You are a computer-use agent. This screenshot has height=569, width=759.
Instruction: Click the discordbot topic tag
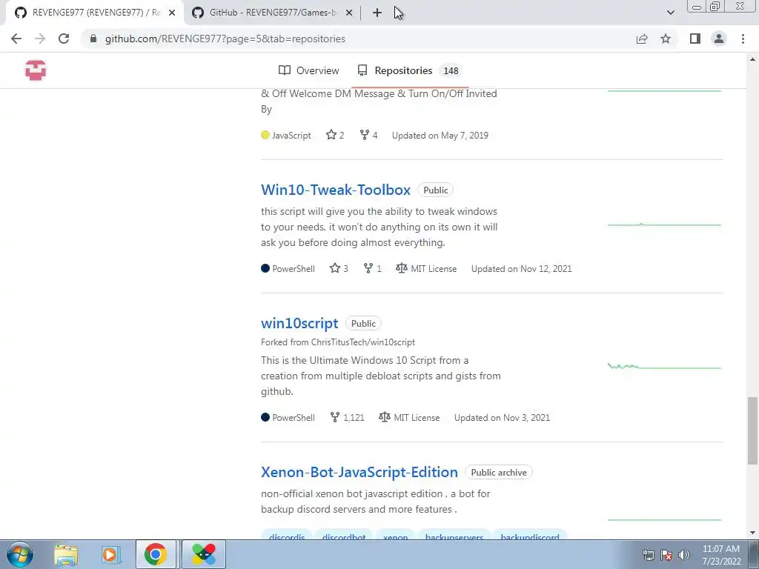click(x=344, y=535)
